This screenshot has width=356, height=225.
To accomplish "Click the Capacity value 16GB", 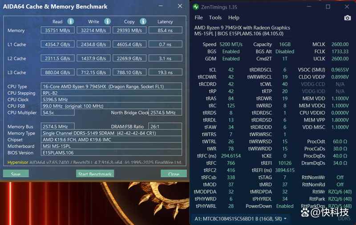I will point(285,44).
